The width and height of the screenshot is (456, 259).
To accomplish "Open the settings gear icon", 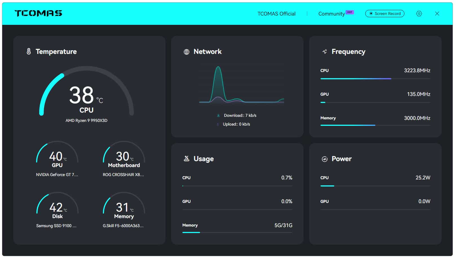I will [419, 14].
